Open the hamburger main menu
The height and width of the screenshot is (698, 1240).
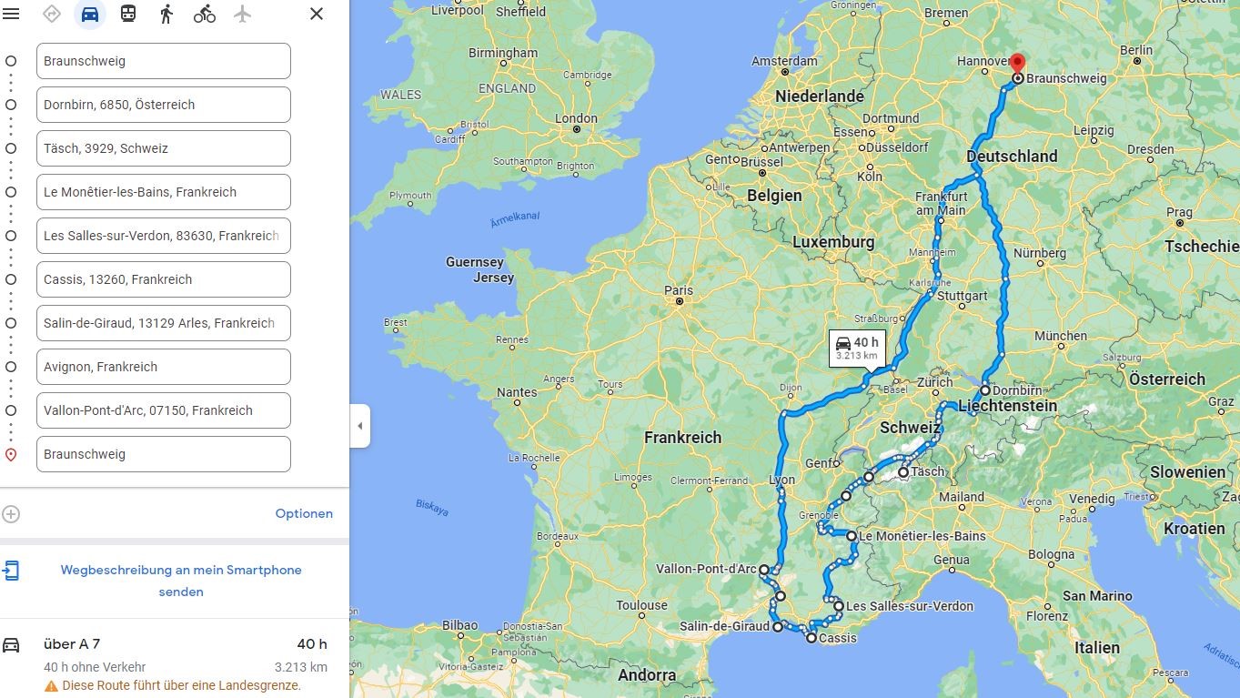tap(11, 14)
